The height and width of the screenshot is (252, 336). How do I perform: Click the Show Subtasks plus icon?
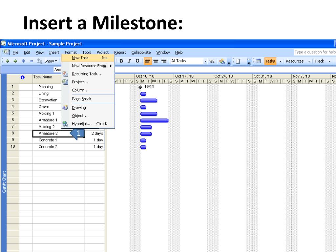tap(23, 61)
